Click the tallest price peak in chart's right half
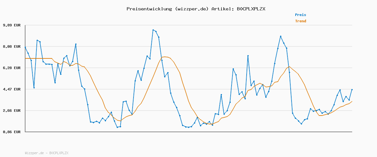 coord(281,36)
